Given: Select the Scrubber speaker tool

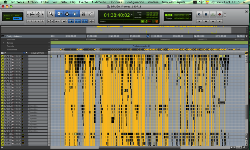Looking at the screenshot, I should [x=84, y=14].
